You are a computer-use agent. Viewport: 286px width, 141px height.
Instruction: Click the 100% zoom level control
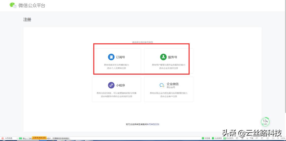(283, 138)
